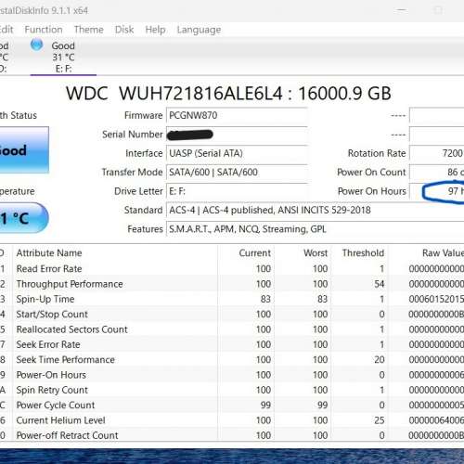
Task: Select the Spin-Up Time row
Action: [x=232, y=299]
